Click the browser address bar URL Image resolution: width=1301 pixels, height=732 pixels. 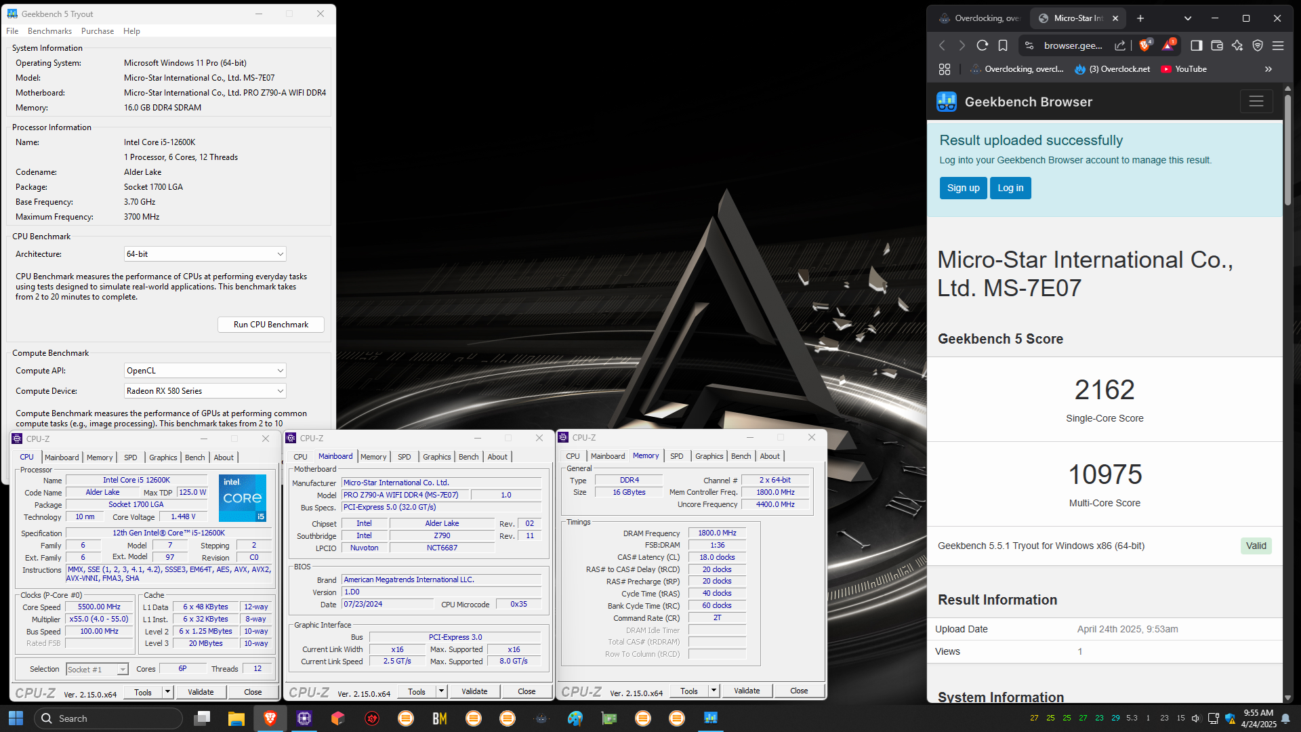(x=1073, y=45)
